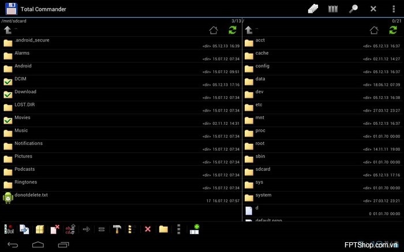Go up one level in left panel

tap(8, 30)
